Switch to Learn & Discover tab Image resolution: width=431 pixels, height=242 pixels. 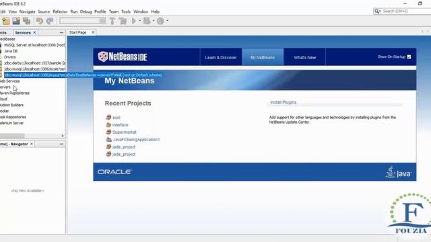click(x=221, y=57)
